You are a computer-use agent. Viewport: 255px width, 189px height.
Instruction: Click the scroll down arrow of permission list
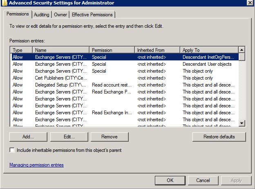tap(242, 123)
